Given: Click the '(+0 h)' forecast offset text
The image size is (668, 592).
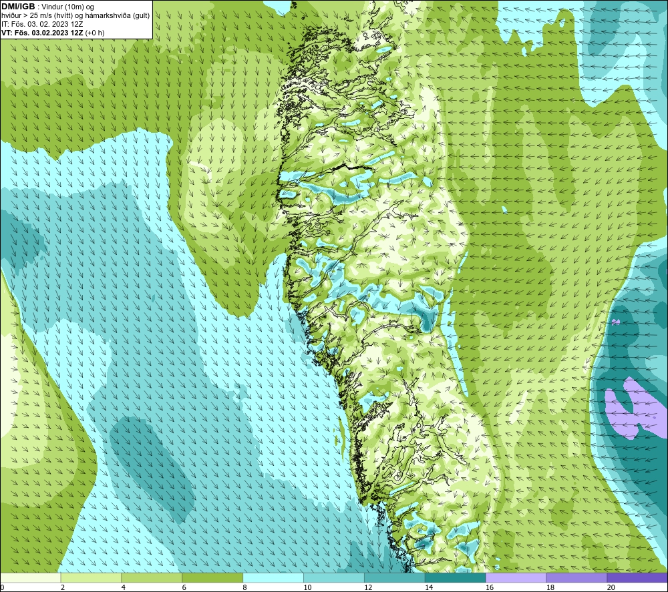Looking at the screenshot, I should click(95, 33).
